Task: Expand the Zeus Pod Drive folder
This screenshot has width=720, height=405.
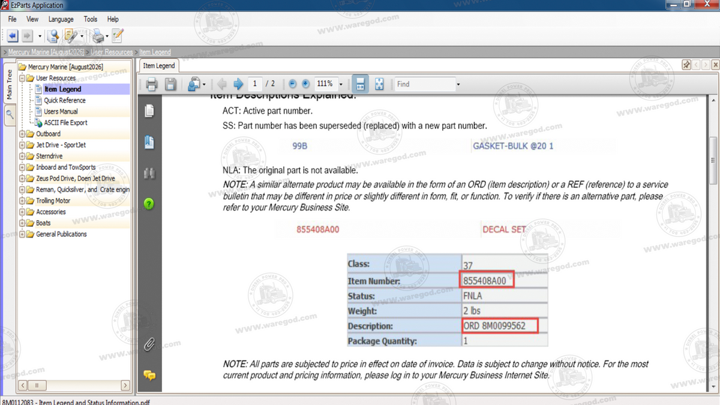Action: coord(22,178)
